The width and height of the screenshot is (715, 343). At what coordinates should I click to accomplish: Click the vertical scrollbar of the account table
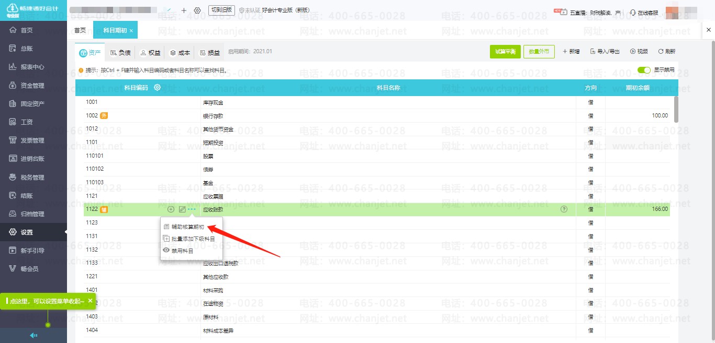pos(676,109)
